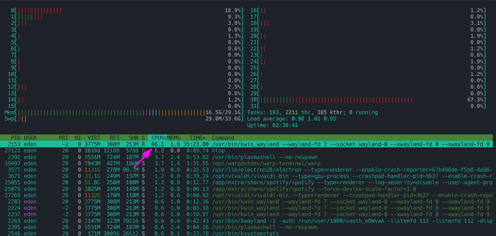Select the ksystemstats process row

[245, 233]
